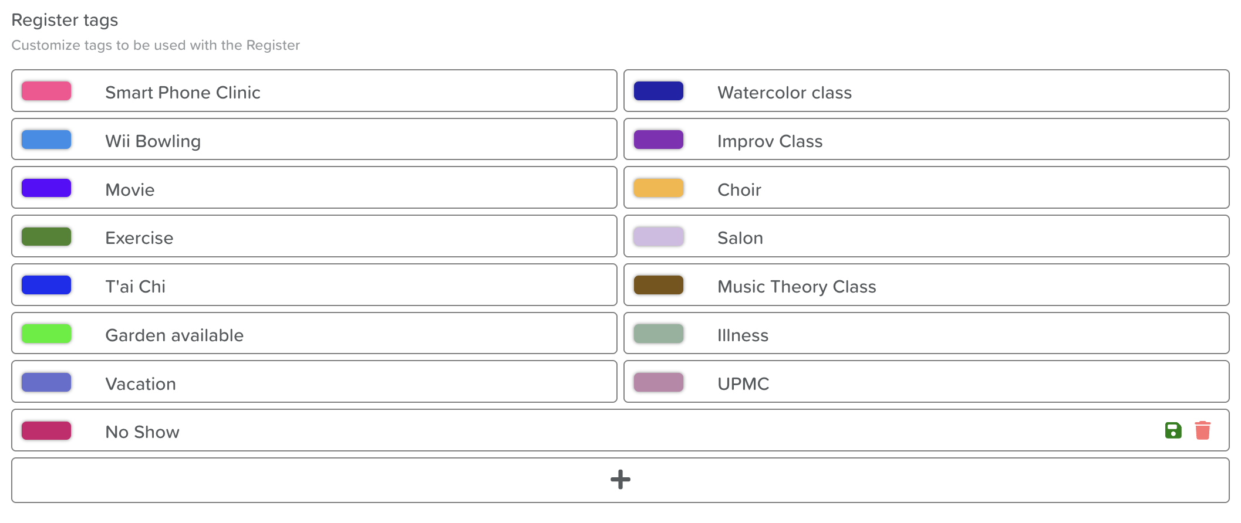Select the UPMC tag entry
Image resolution: width=1241 pixels, height=523 pixels.
tap(926, 382)
